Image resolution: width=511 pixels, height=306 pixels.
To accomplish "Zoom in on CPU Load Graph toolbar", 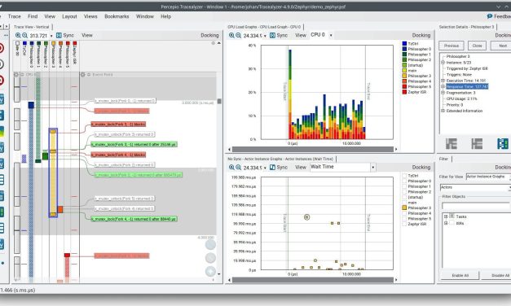I will tap(231, 35).
